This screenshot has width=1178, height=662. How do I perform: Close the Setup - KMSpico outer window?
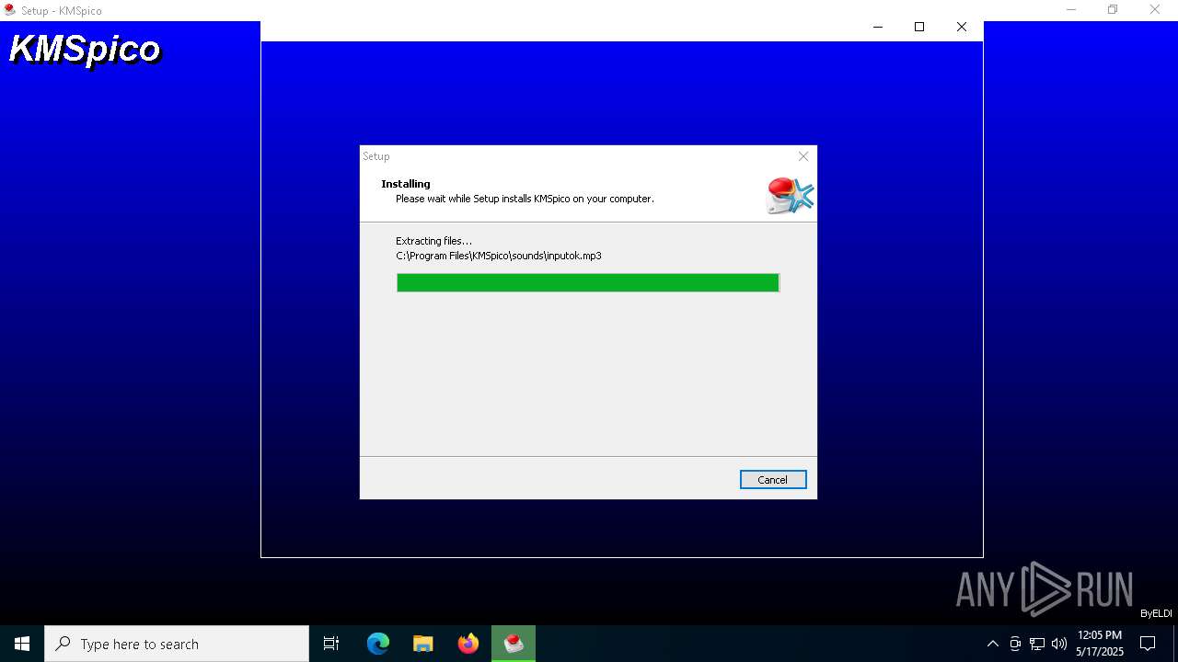1155,10
